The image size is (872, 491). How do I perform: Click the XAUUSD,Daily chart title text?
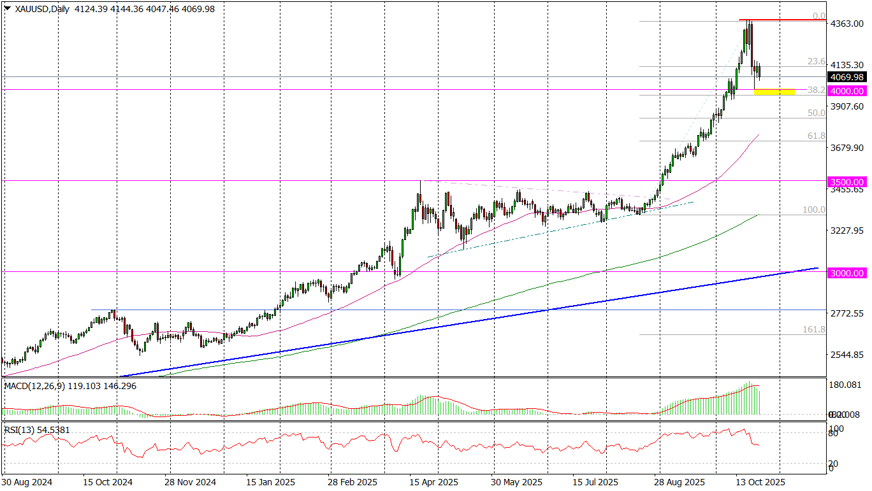pos(42,8)
